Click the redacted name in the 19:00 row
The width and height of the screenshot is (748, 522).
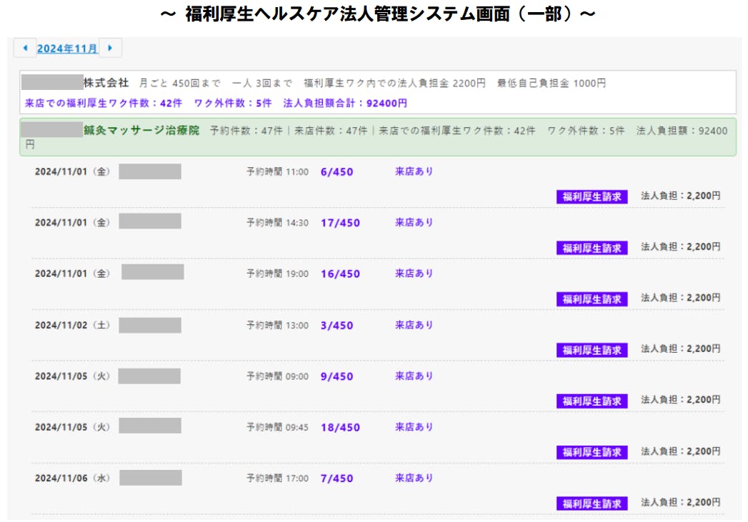pos(152,273)
